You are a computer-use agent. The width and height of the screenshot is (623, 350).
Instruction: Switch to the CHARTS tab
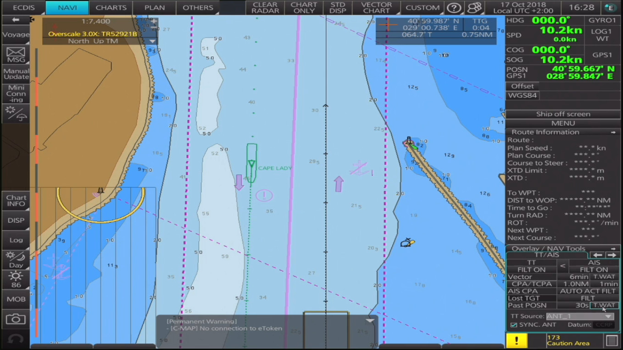coord(111,8)
